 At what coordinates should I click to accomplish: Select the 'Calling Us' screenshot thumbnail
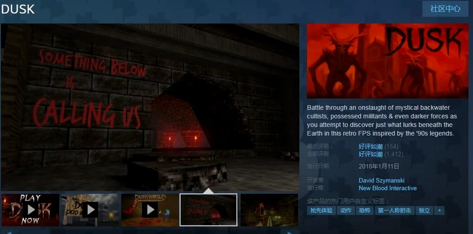click(209, 210)
